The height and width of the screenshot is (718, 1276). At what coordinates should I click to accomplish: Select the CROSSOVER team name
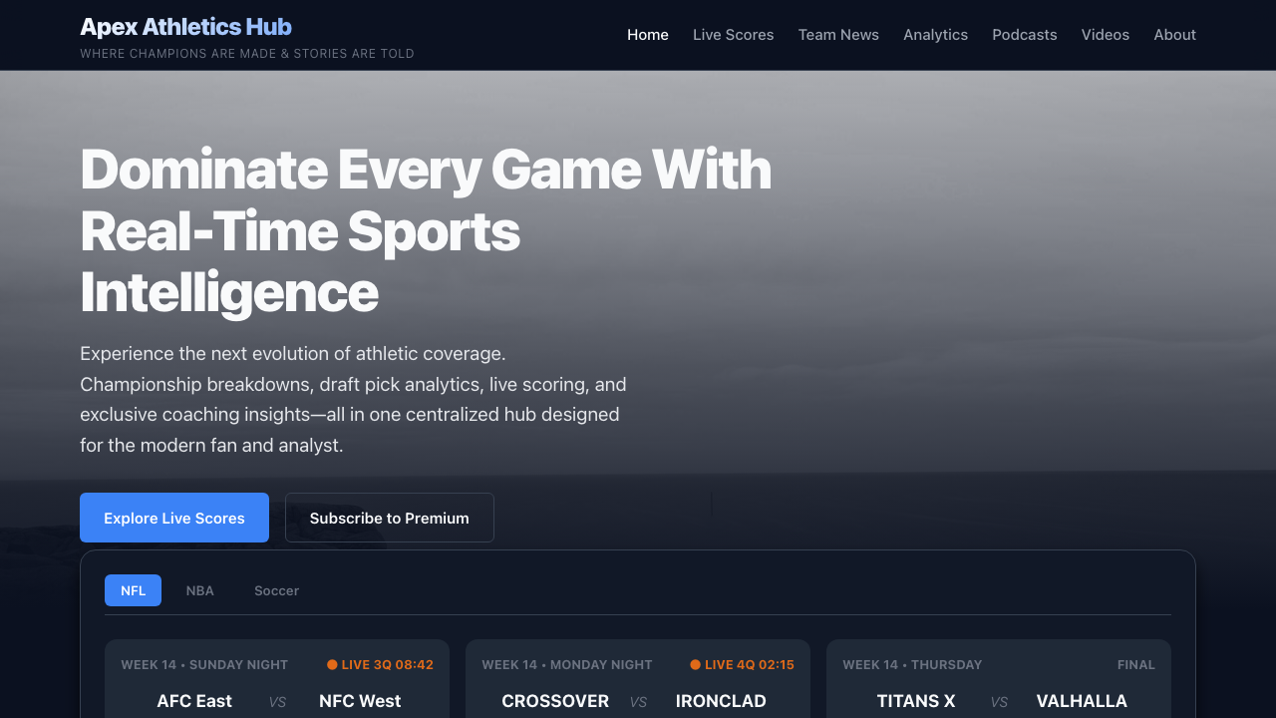(555, 701)
